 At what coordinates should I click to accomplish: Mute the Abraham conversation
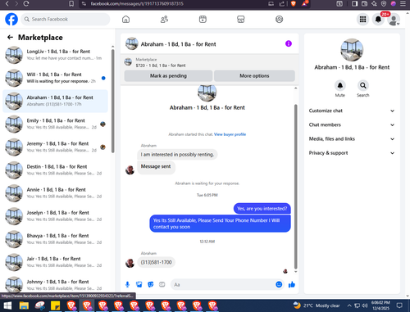point(340,86)
